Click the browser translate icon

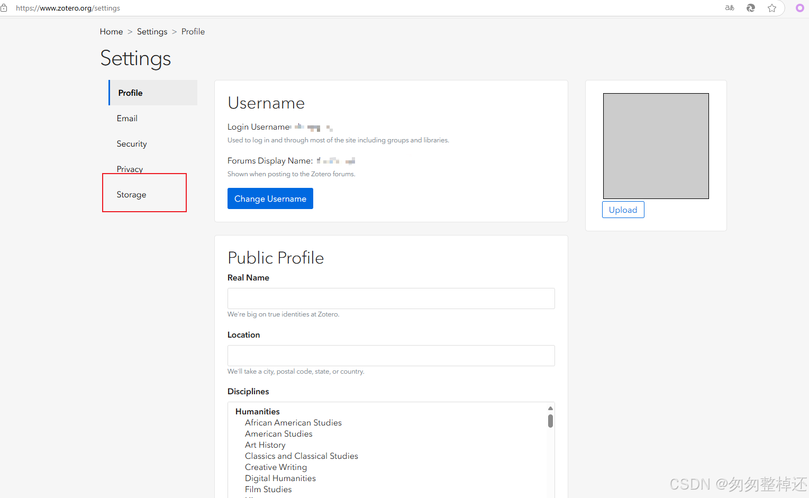tap(730, 8)
